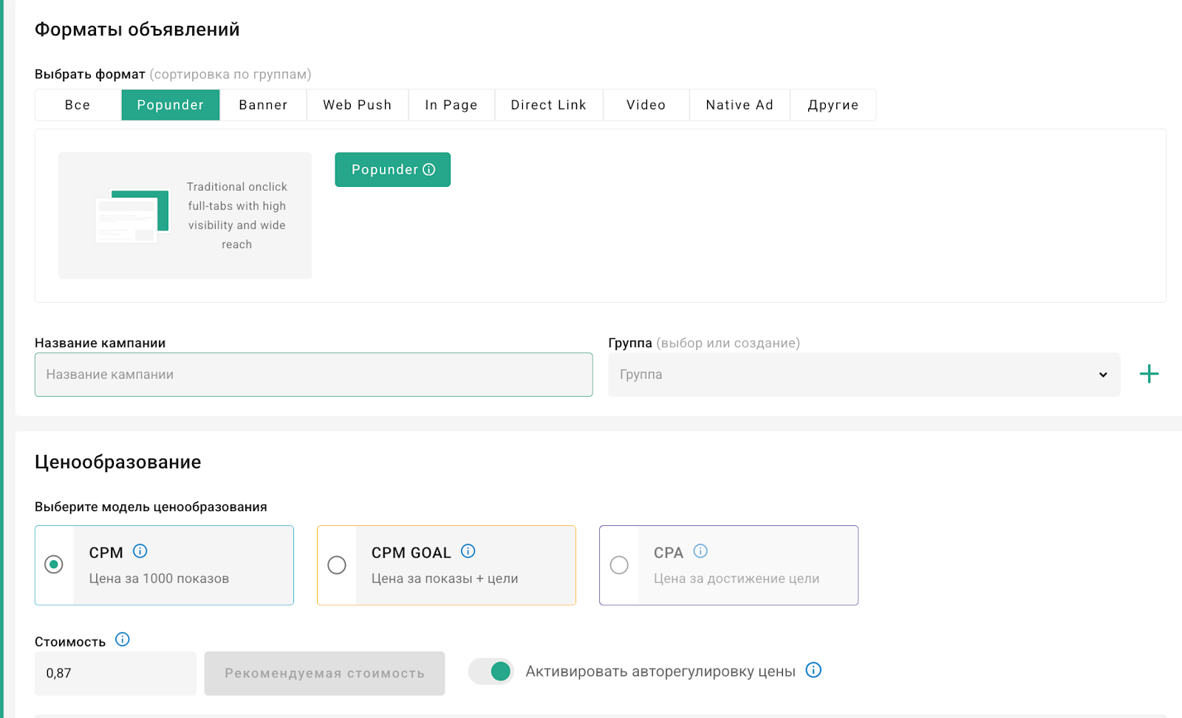Click the Название кампании input field
The image size is (1182, 718).
(x=313, y=375)
